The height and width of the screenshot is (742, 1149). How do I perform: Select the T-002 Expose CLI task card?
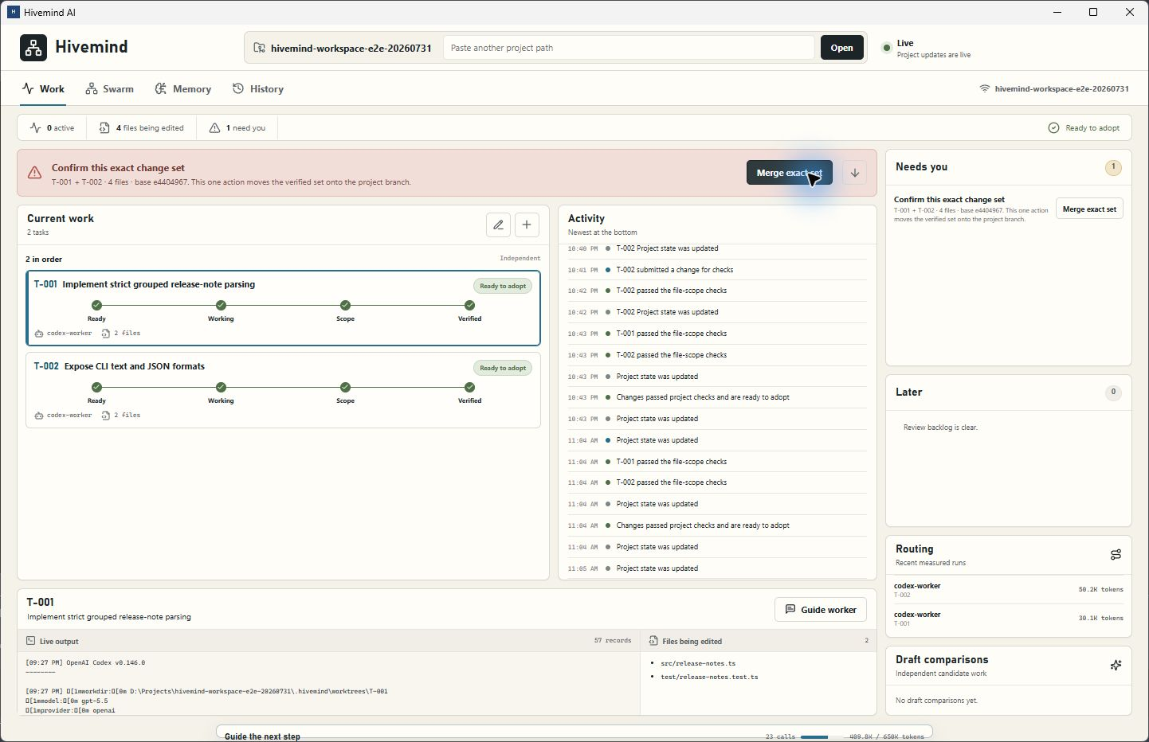point(284,390)
